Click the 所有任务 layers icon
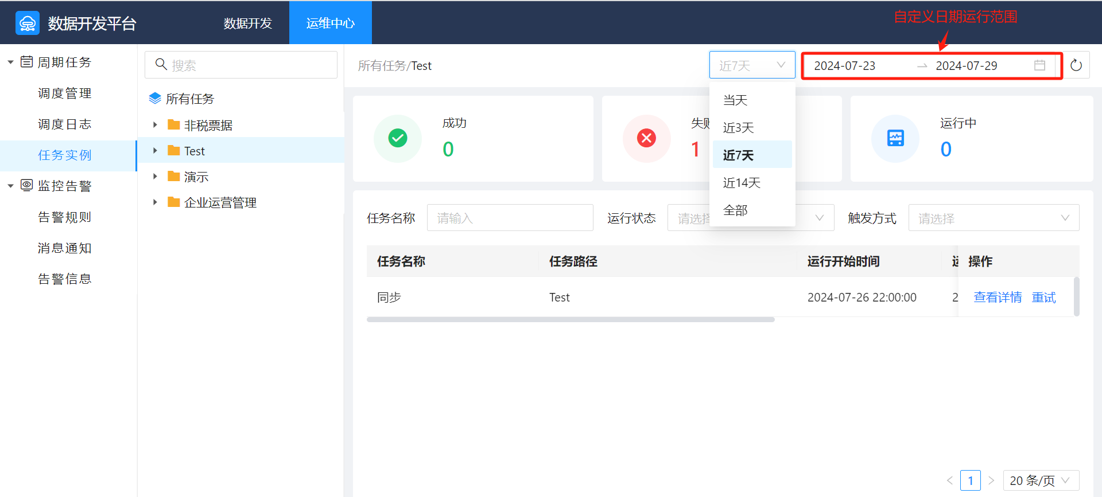1102x497 pixels. point(155,99)
